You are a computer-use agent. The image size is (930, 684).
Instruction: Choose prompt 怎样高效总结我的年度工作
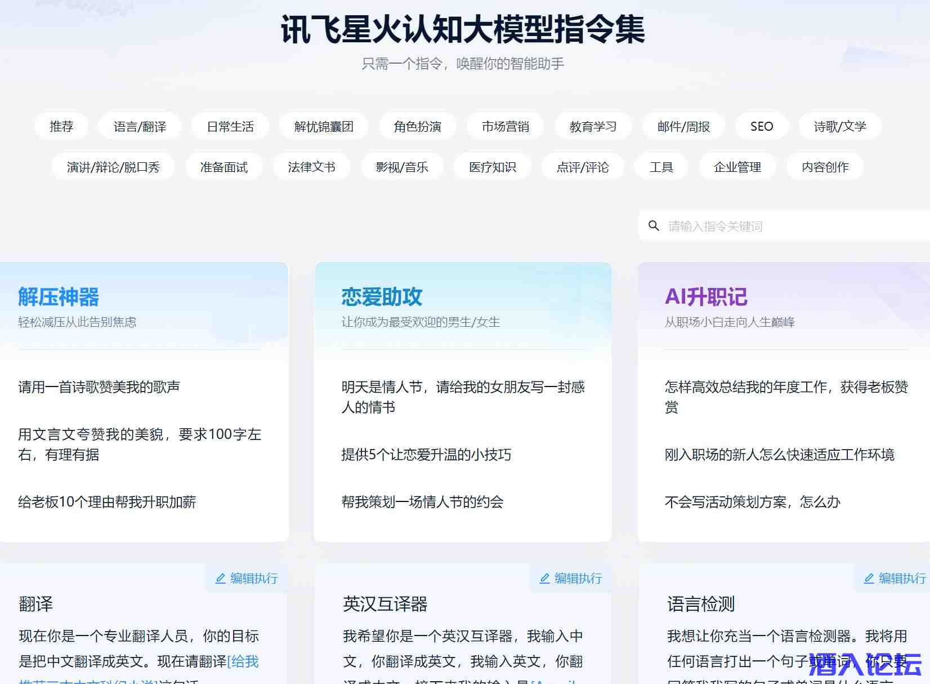click(786, 397)
